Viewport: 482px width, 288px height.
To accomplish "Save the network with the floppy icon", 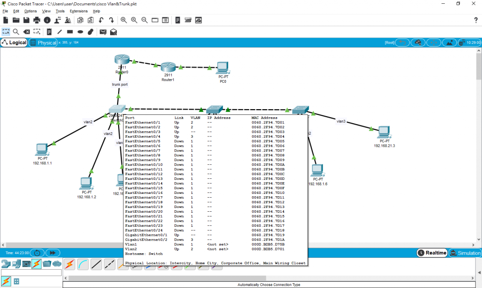I will click(x=26, y=20).
